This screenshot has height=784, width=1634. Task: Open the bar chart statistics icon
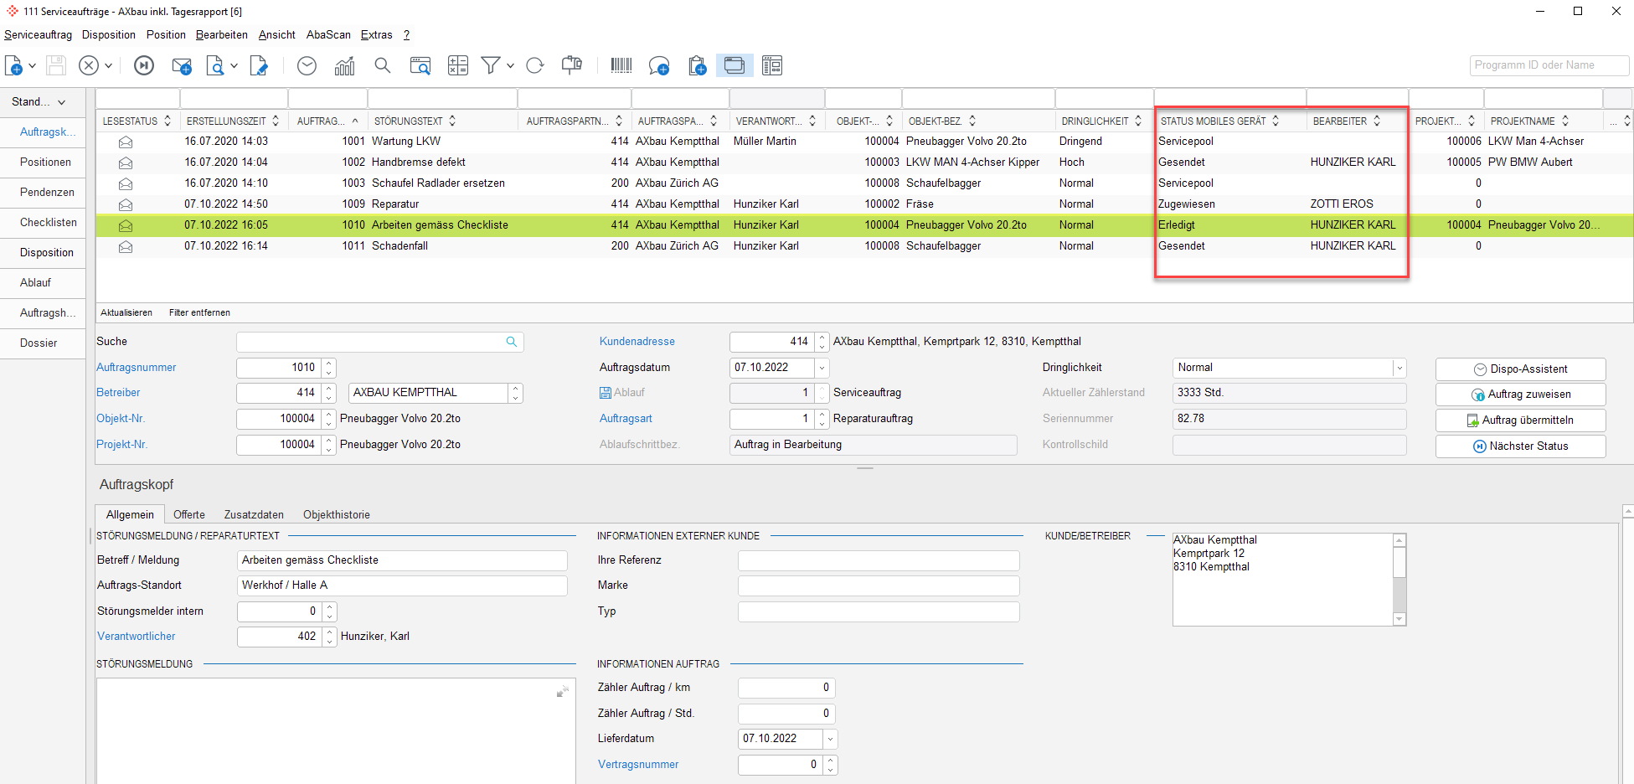(x=345, y=65)
